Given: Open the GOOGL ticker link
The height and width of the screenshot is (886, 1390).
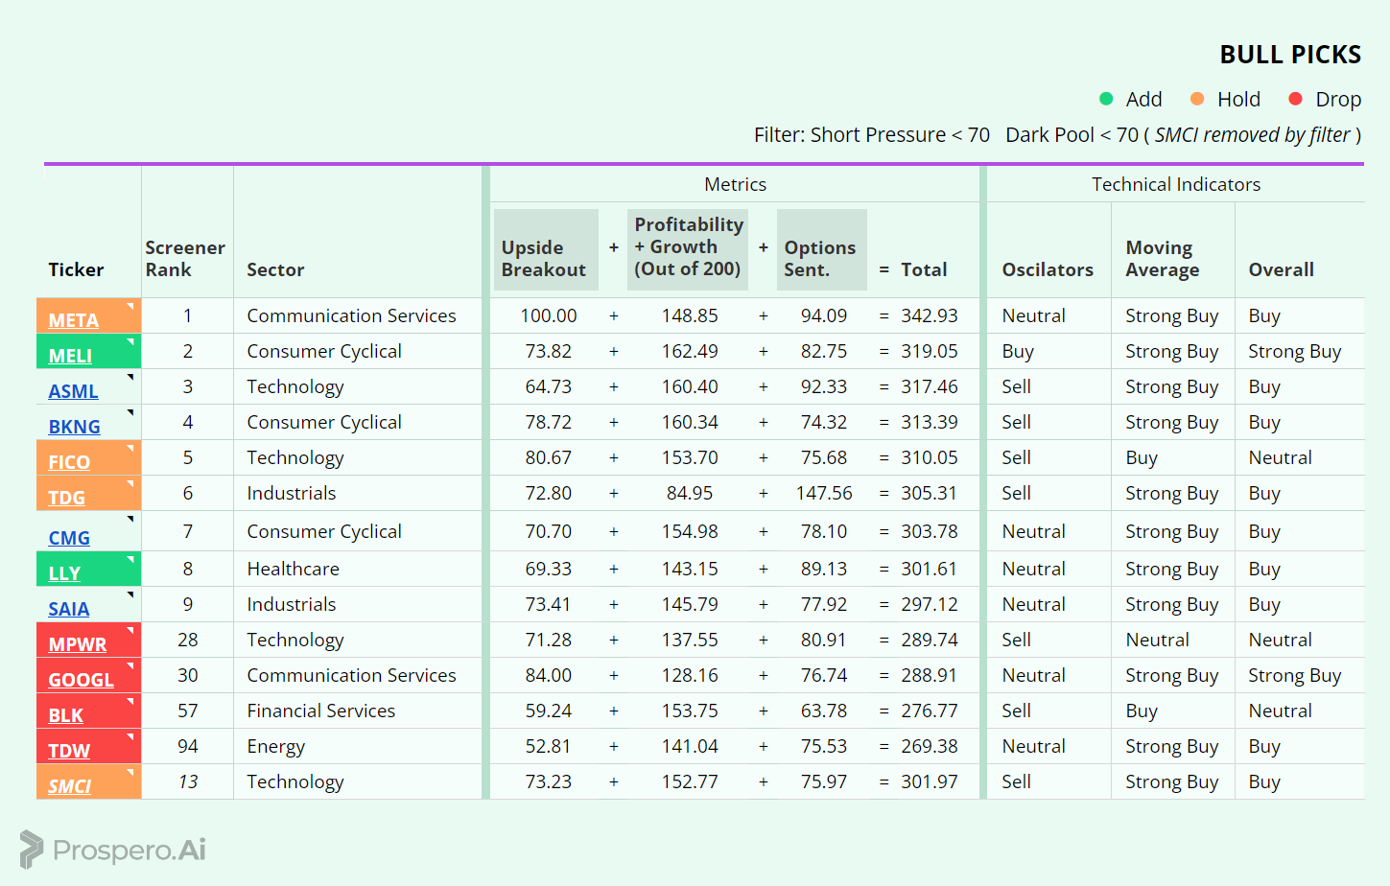Looking at the screenshot, I should [82, 680].
